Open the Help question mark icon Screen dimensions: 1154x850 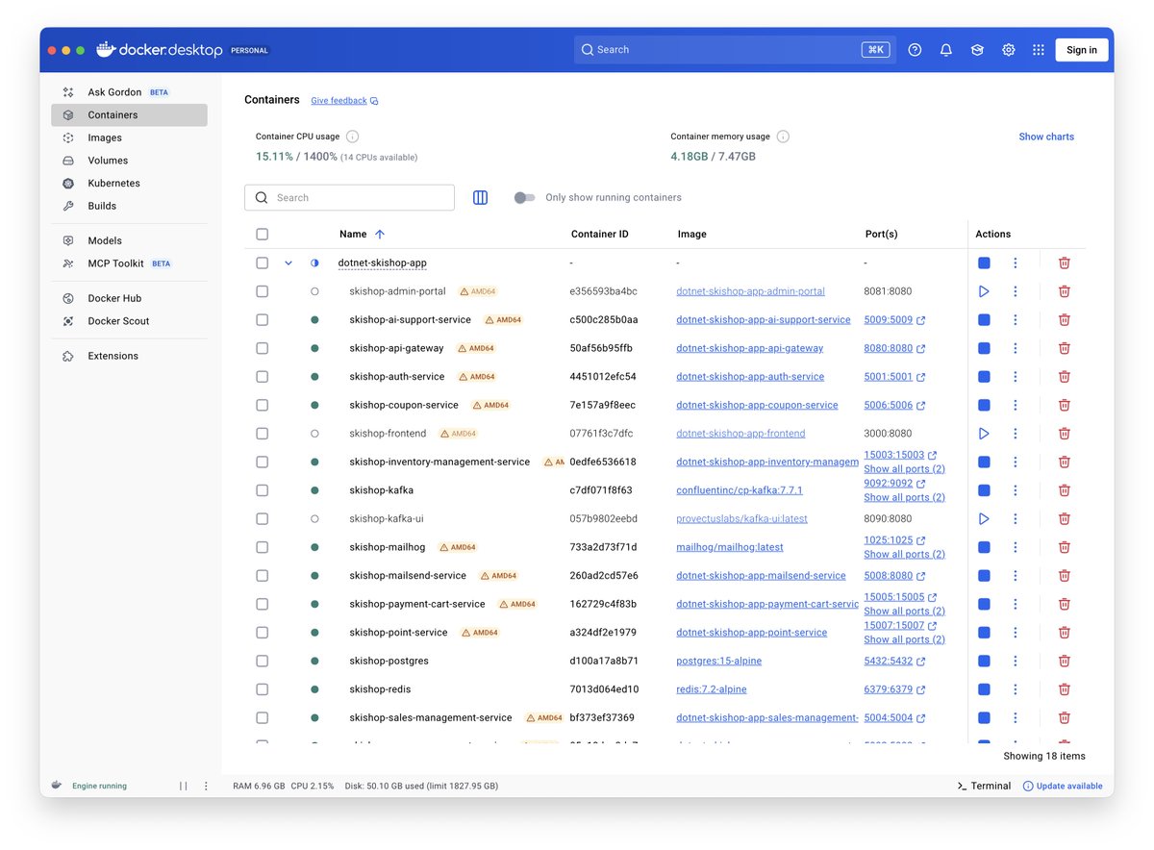(915, 50)
